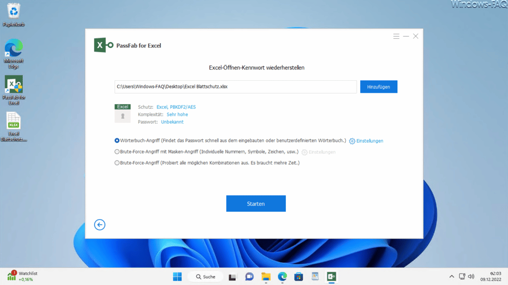Image resolution: width=508 pixels, height=285 pixels.
Task: Select Wörterbuch-Angriff radio option
Action: coord(117,141)
